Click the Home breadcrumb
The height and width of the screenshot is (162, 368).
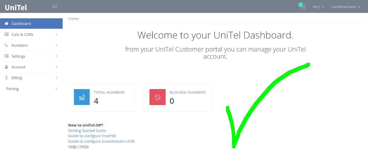pos(74,19)
